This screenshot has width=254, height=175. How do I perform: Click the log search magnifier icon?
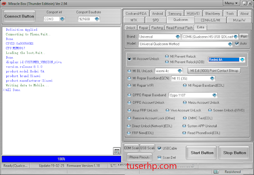pyautogui.click(x=117, y=151)
